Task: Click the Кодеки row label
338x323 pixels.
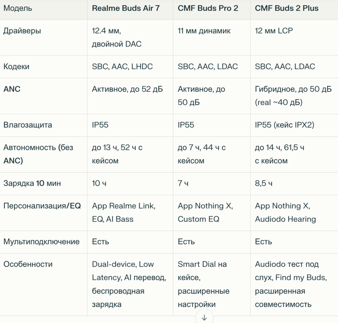Action: tap(16, 67)
